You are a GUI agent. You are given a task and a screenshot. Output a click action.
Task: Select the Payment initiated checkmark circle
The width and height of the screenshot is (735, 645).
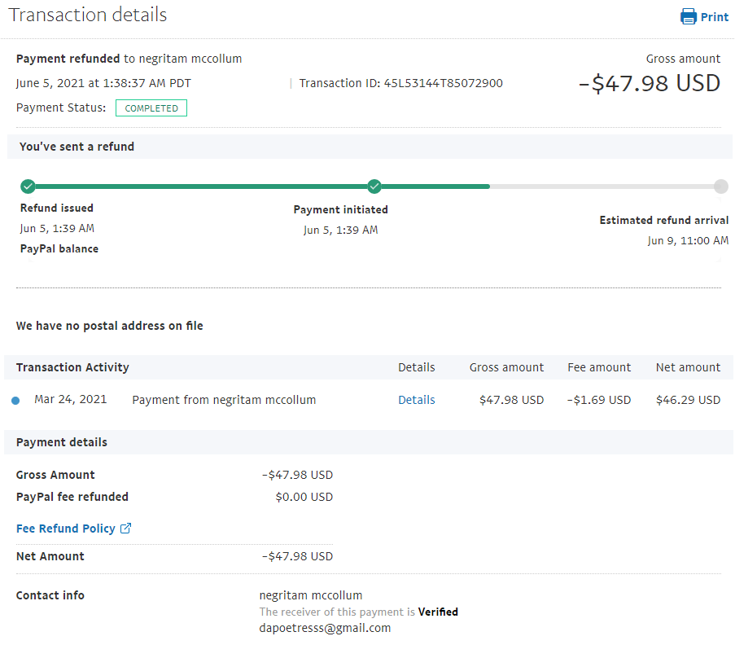click(x=374, y=186)
